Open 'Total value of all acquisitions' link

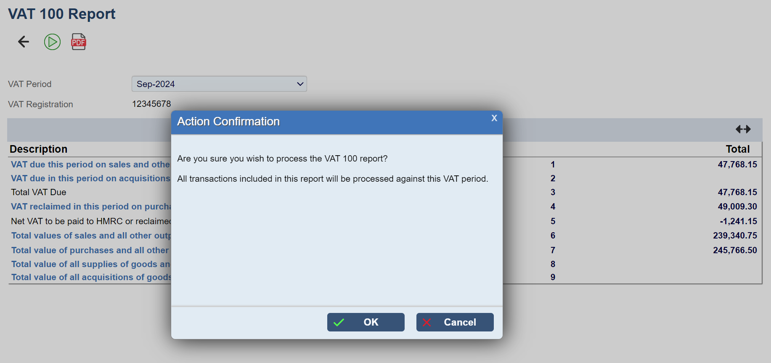(90, 277)
